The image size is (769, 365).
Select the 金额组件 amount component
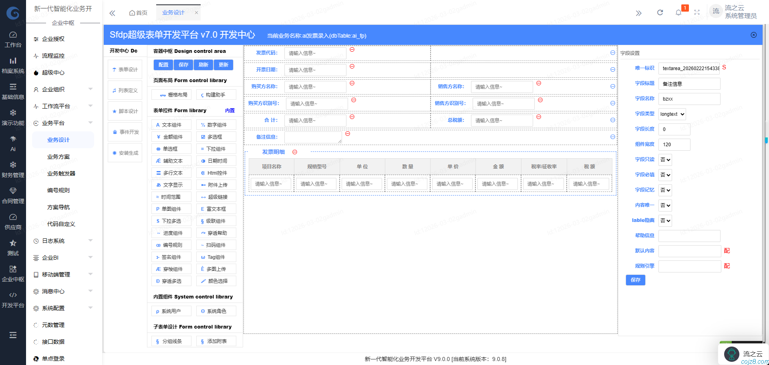coord(171,137)
